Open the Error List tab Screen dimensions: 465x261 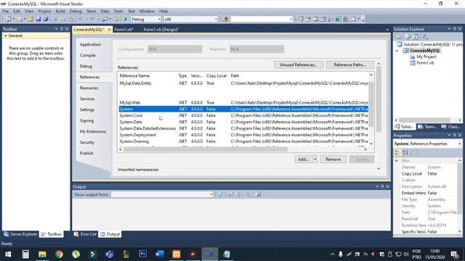85,234
